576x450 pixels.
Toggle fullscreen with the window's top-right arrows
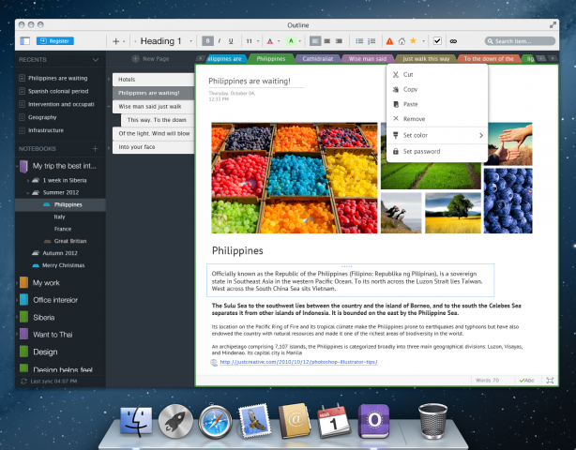pos(553,25)
